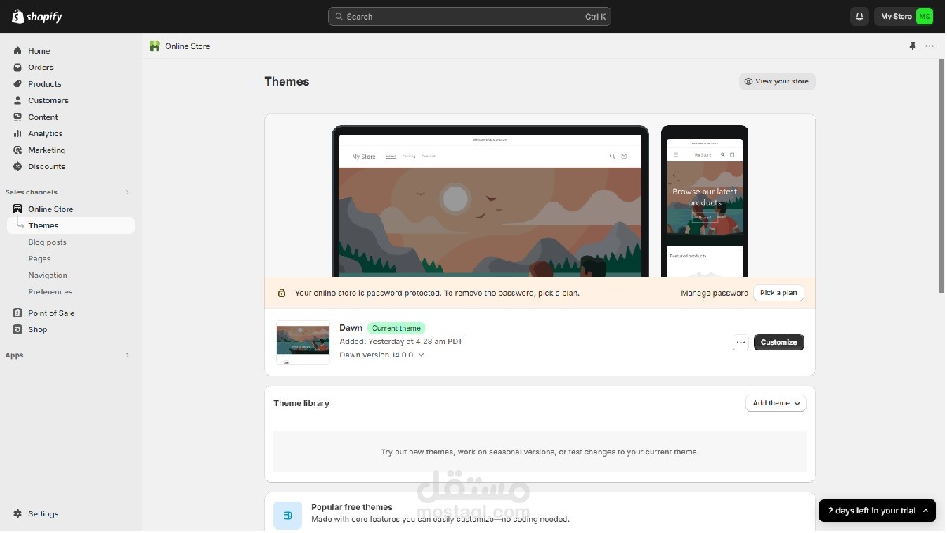Open the My Store account menu
Image resolution: width=947 pixels, height=533 pixels.
[904, 17]
